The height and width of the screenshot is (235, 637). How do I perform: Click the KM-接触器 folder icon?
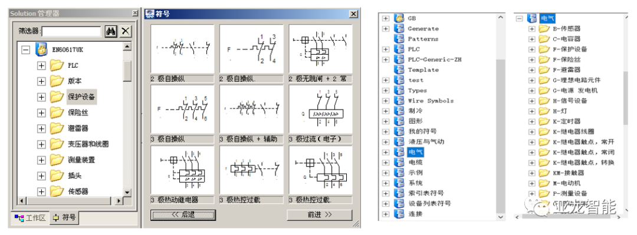(x=544, y=173)
